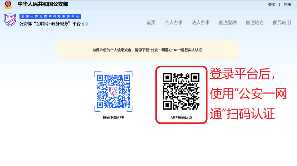Screen dimensions: 297x166
Task: Open the 直通地方 navigation entry
Action: click(x=254, y=23)
